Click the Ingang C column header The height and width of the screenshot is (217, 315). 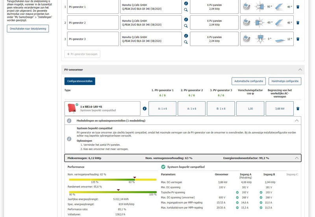pos(292,174)
